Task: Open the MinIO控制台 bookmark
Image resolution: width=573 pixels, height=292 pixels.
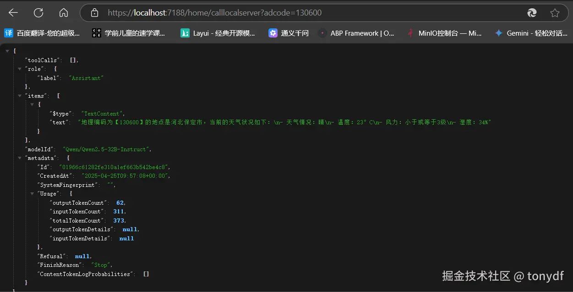Action: coord(444,33)
